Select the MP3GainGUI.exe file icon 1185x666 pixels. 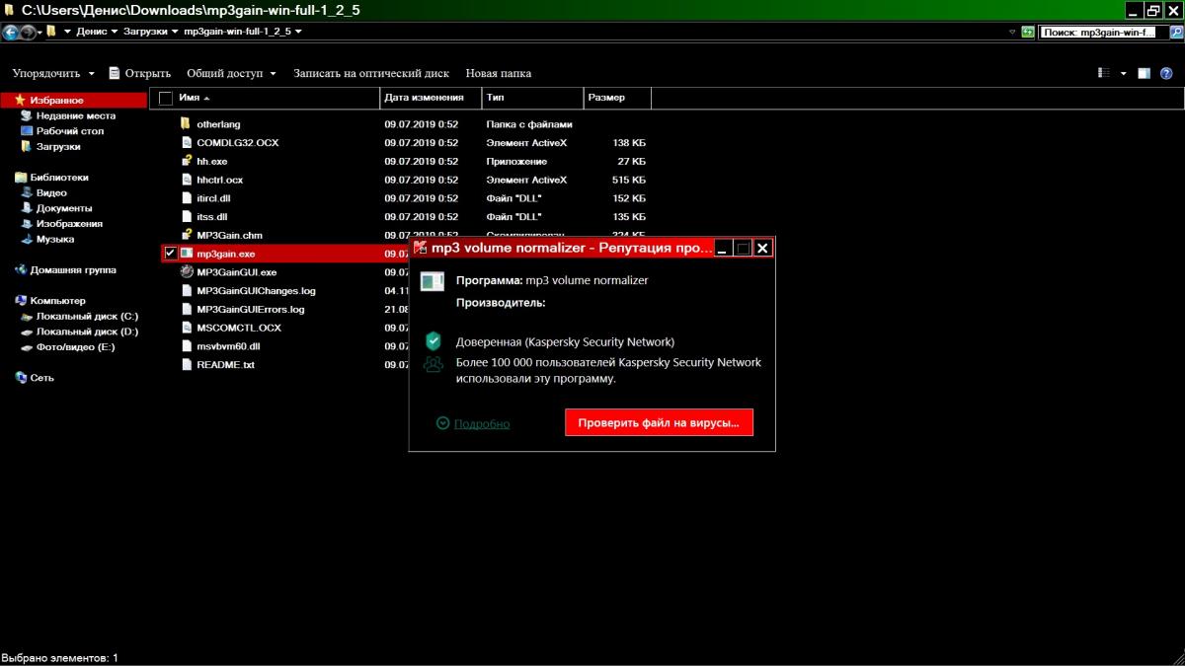[x=186, y=272]
